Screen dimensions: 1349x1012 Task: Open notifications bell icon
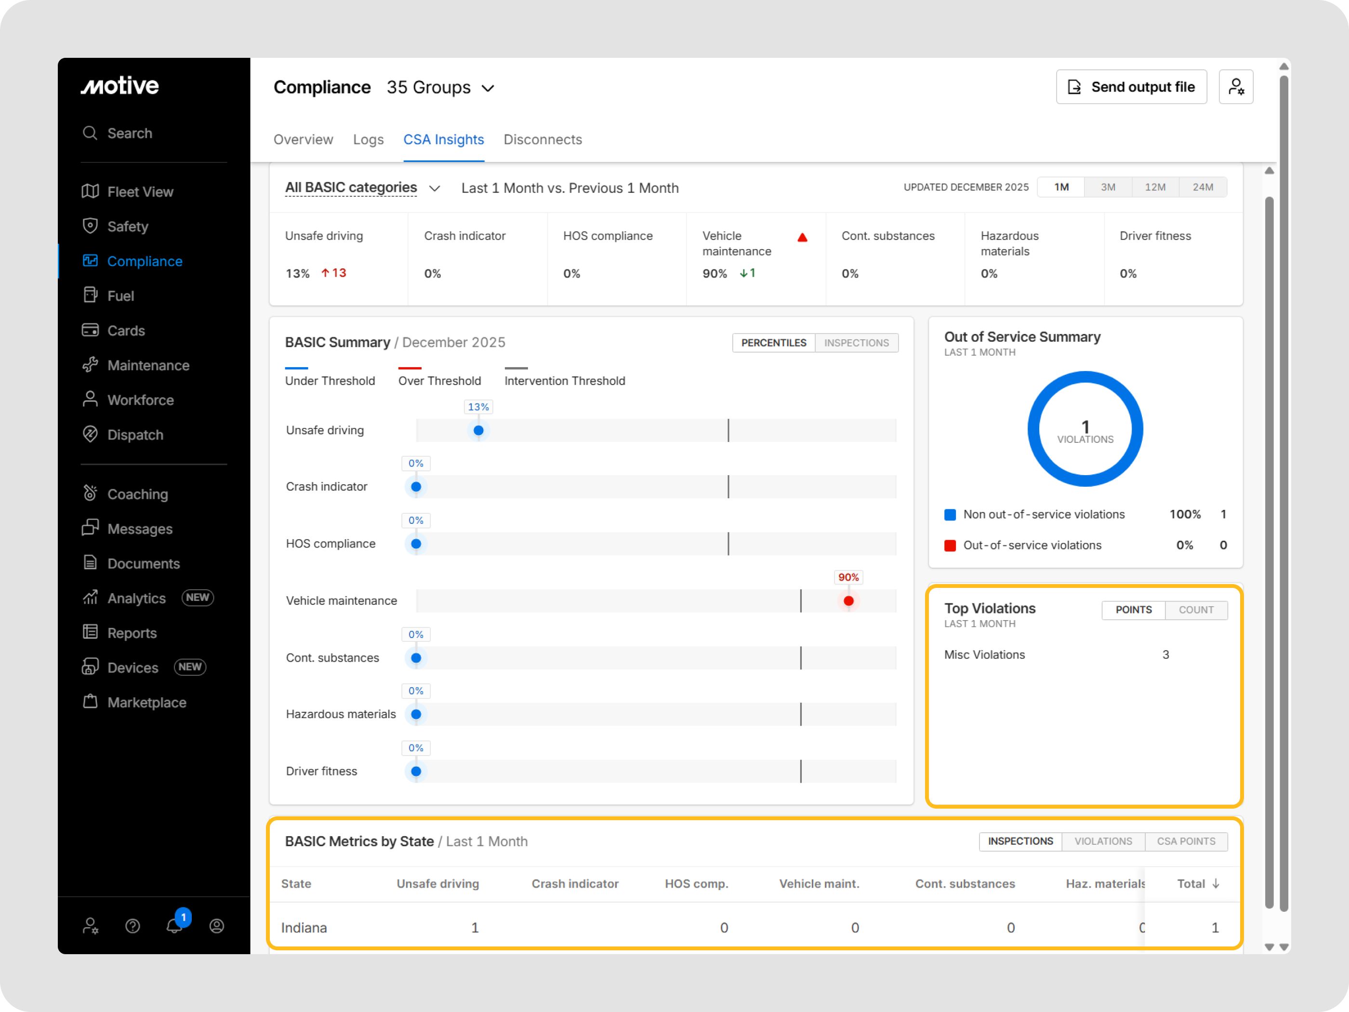(x=174, y=926)
